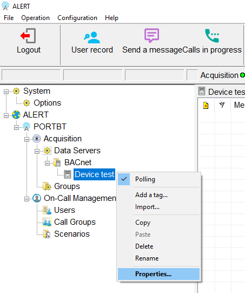The width and height of the screenshot is (245, 293).
Task: Click the Send a message icon
Action: click(x=151, y=35)
